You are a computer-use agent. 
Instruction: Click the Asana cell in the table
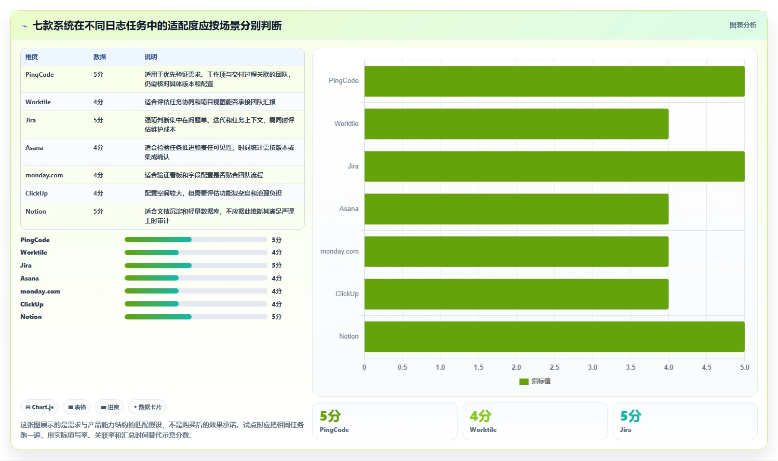(x=34, y=148)
